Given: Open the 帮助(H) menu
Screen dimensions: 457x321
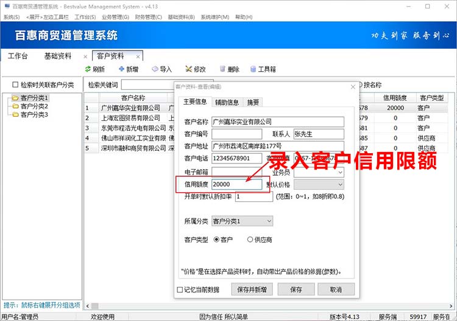Looking at the screenshot, I should [244, 17].
